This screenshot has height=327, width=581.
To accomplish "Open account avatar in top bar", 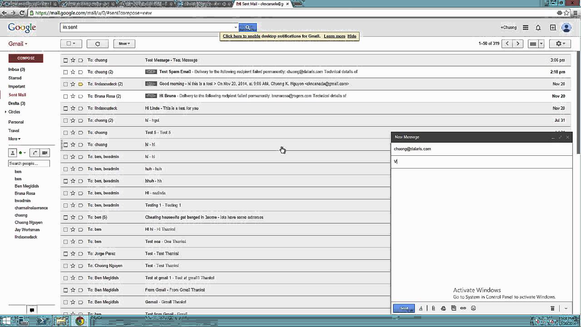I will point(566,27).
